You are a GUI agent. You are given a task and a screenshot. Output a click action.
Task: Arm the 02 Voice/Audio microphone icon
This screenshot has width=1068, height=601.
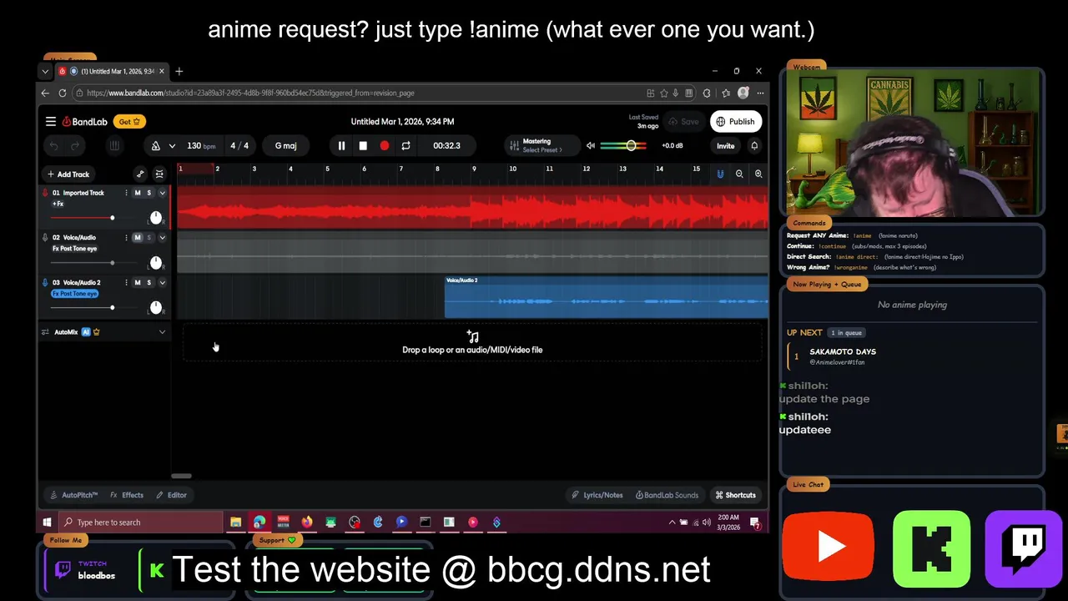pos(45,238)
